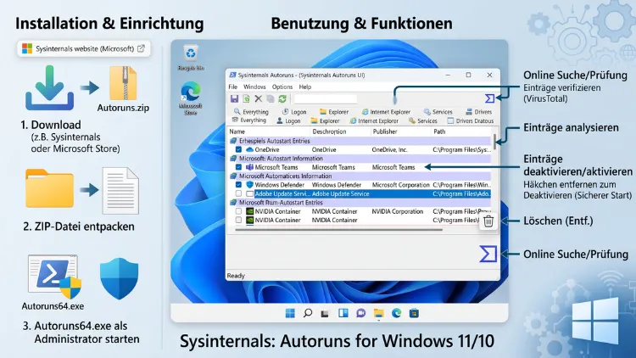The image size is (636, 358).
Task: Click the Microsoft Teams entry icon
Action: pyautogui.click(x=250, y=167)
